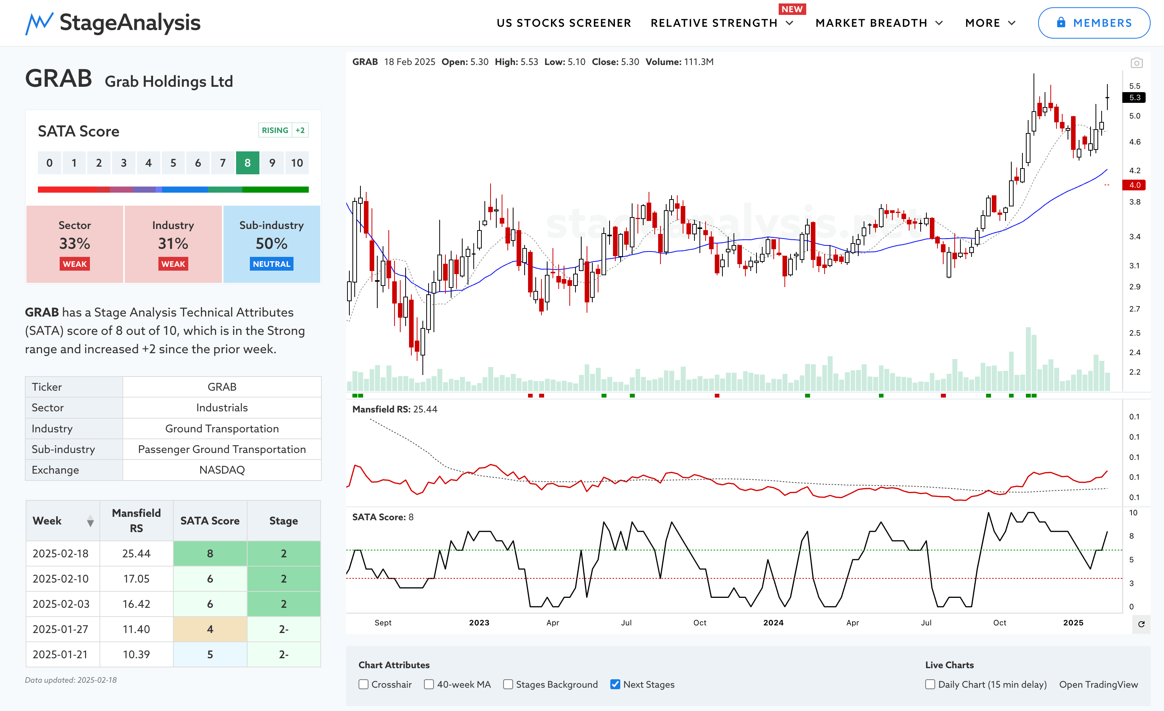This screenshot has height=711, width=1164.
Task: Click the 'SATA Score: 8' chart label
Action: 383,517
